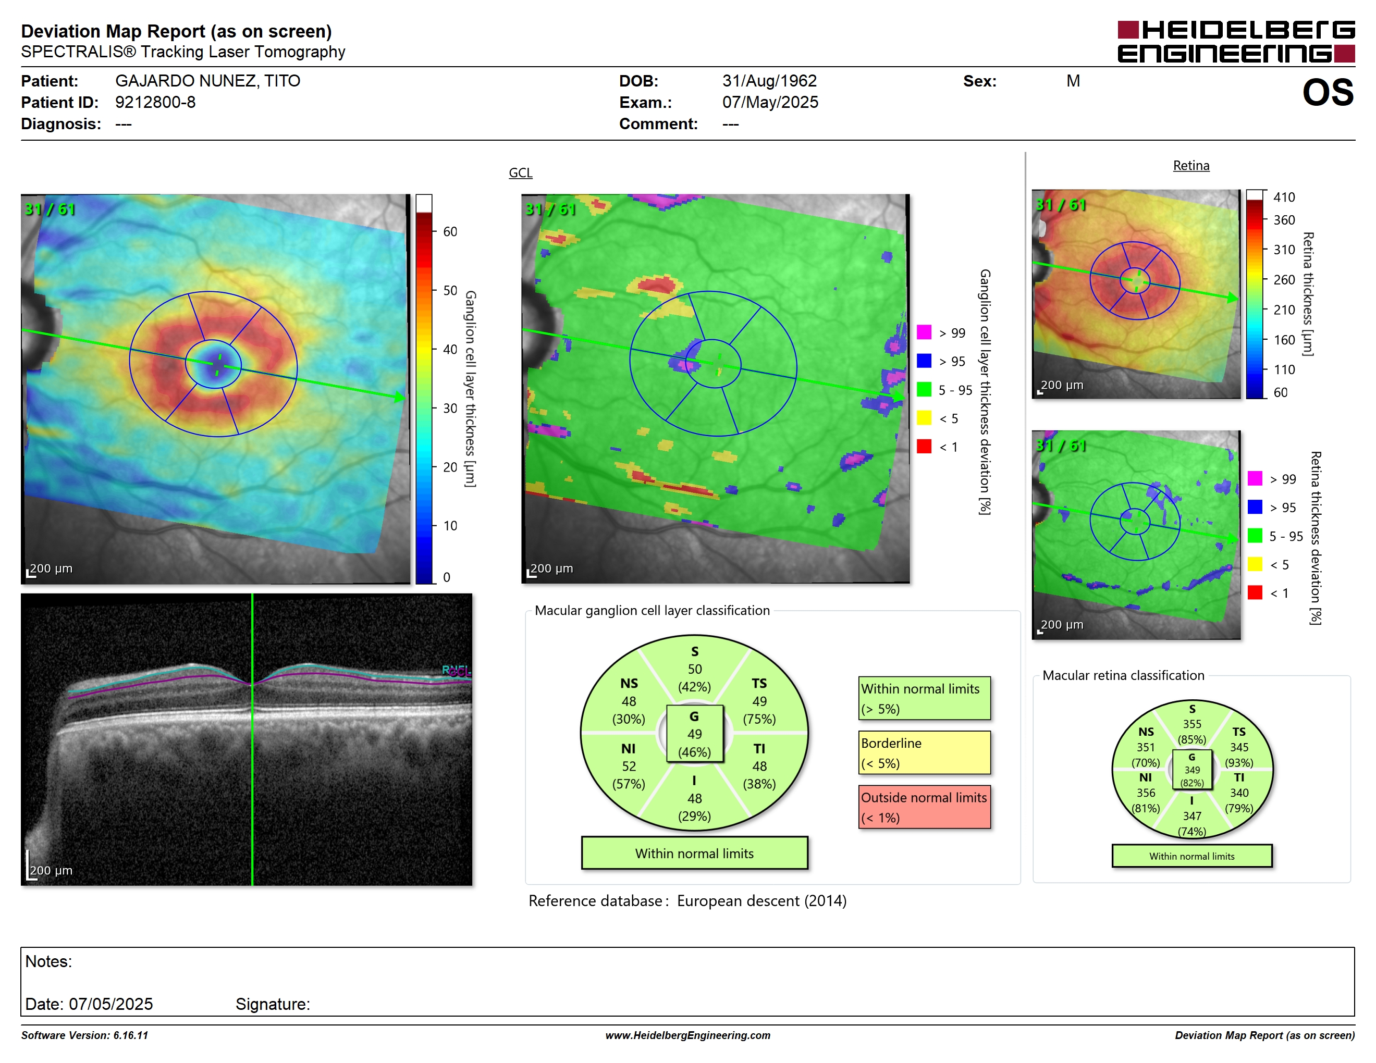Click the Deviation Map Report title
The width and height of the screenshot is (1376, 1063).
tap(176, 31)
